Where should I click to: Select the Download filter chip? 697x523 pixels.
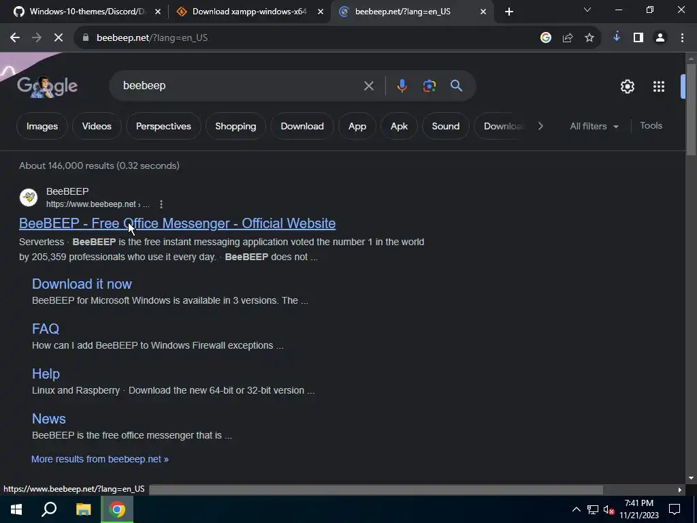point(302,126)
